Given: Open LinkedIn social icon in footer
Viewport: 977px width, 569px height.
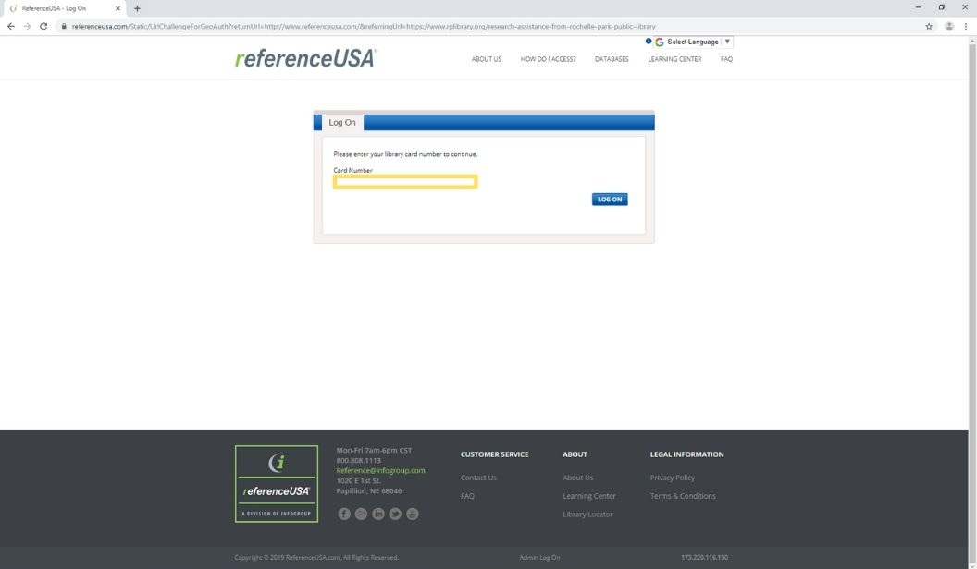Looking at the screenshot, I should click(378, 514).
